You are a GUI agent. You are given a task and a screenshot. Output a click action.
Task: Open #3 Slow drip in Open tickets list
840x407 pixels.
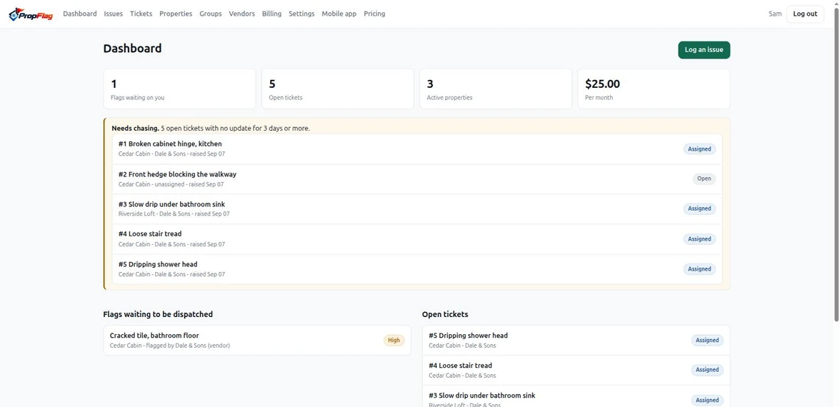[x=576, y=396]
